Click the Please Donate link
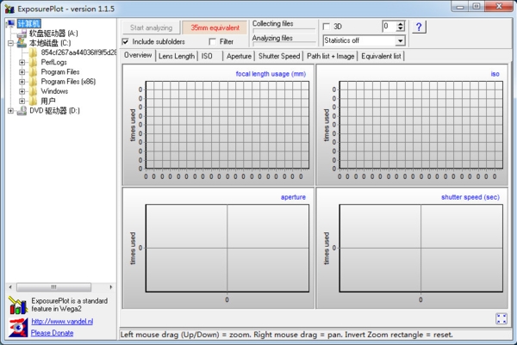517x345 pixels. click(x=52, y=333)
